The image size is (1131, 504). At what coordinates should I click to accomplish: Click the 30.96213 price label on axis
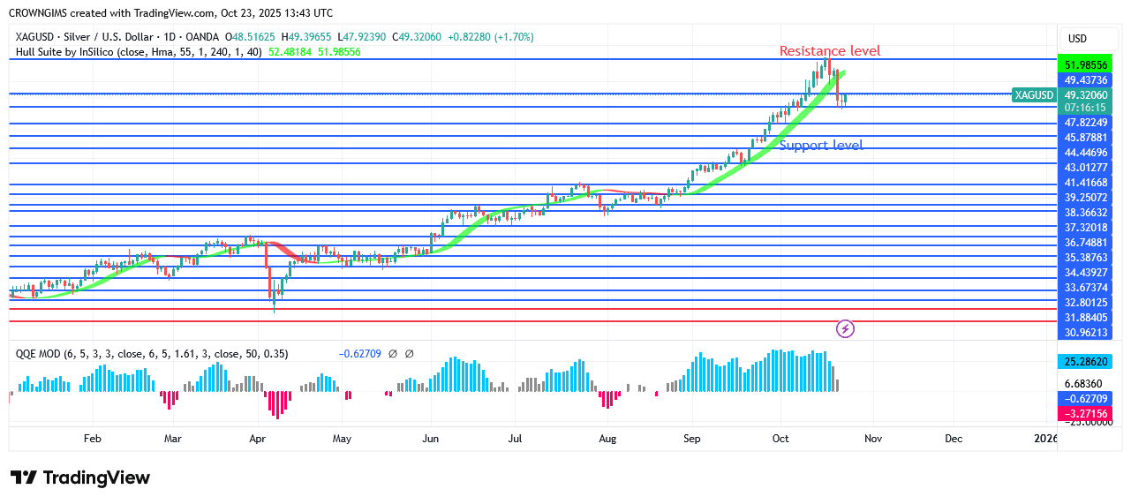(x=1086, y=333)
